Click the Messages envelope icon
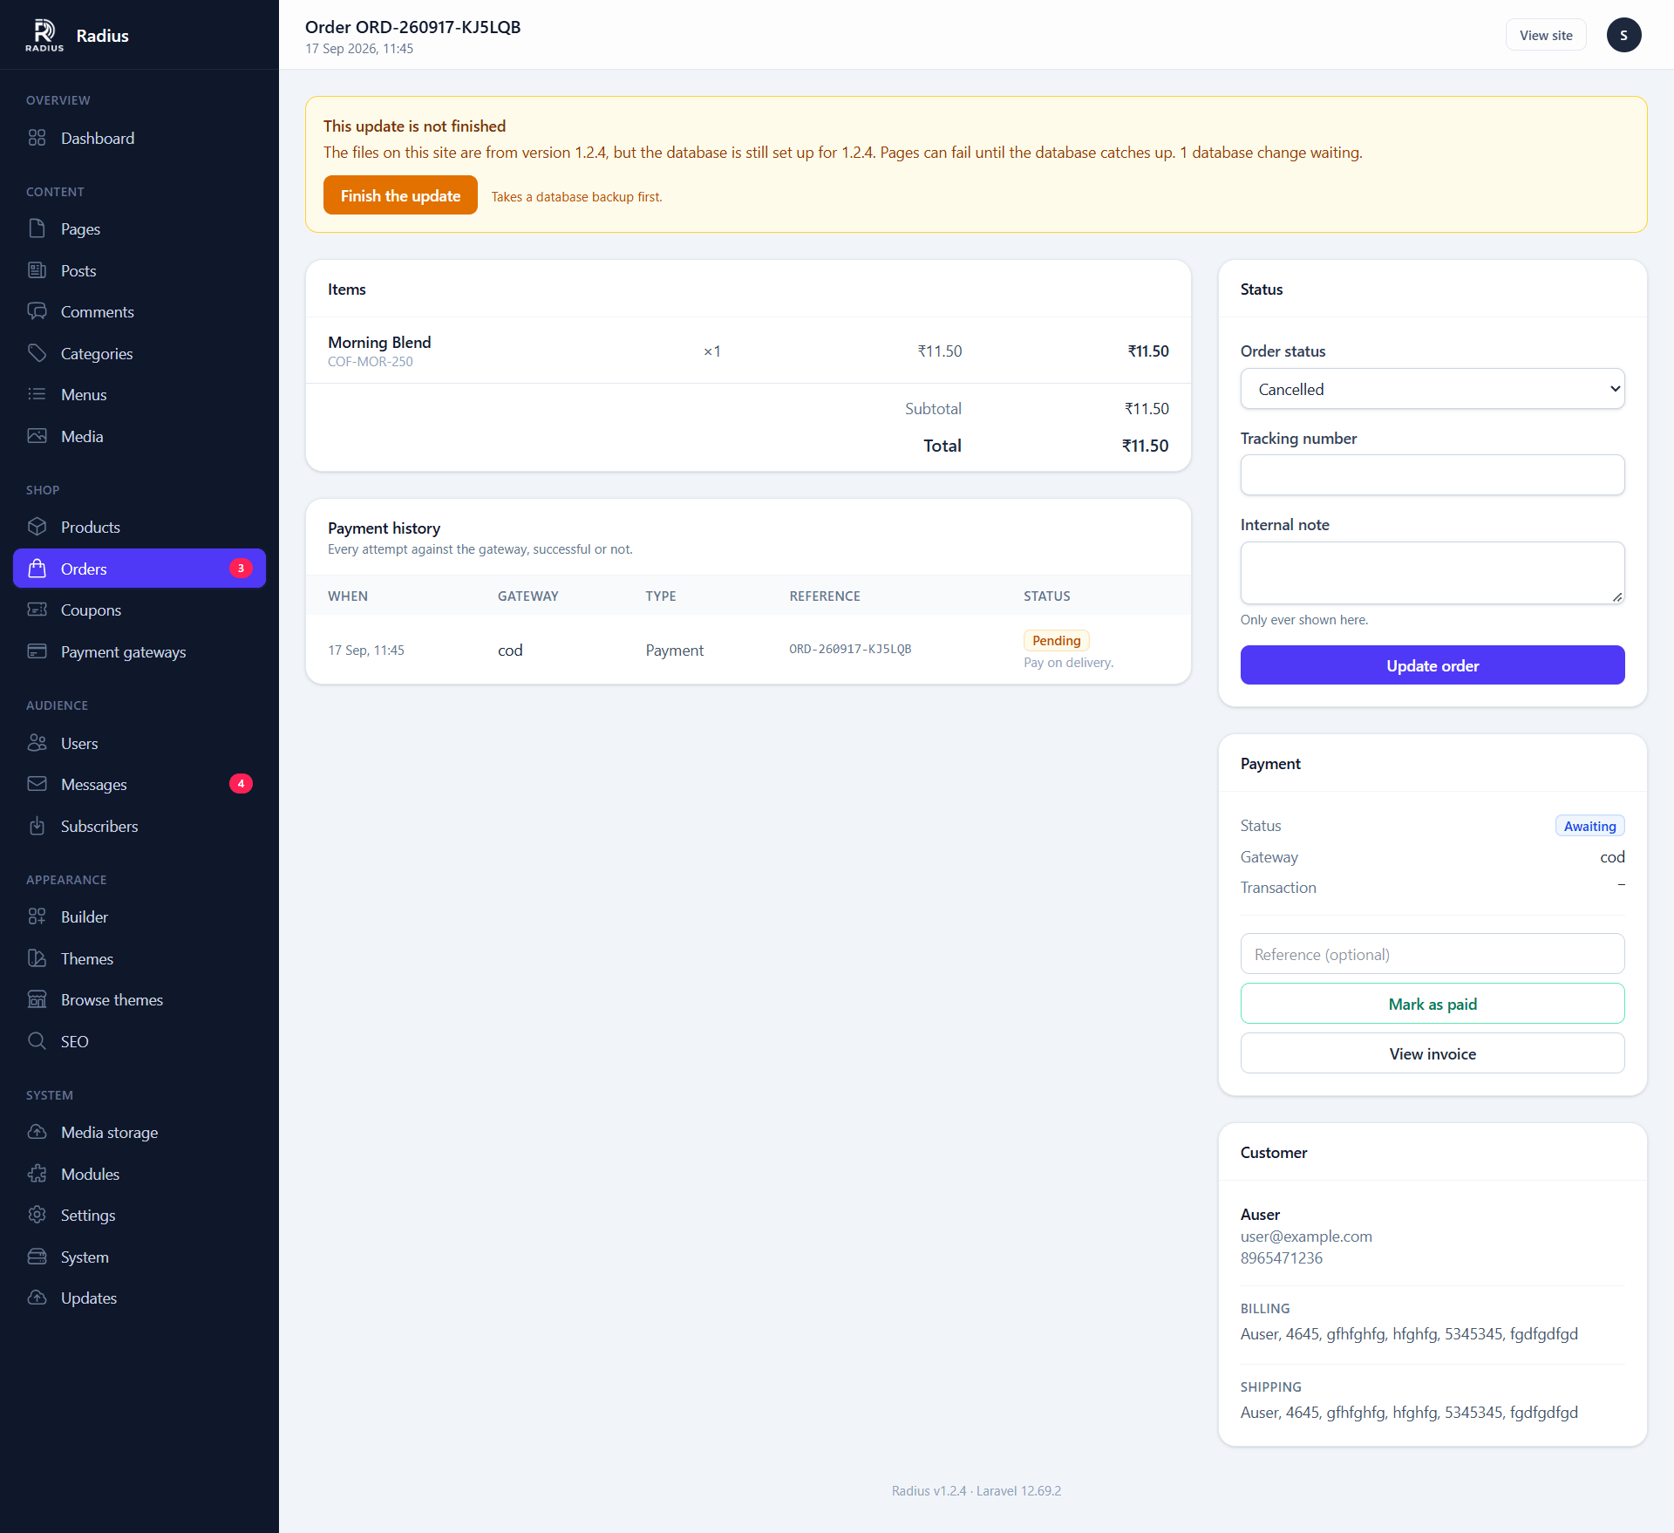The image size is (1674, 1533). [37, 784]
